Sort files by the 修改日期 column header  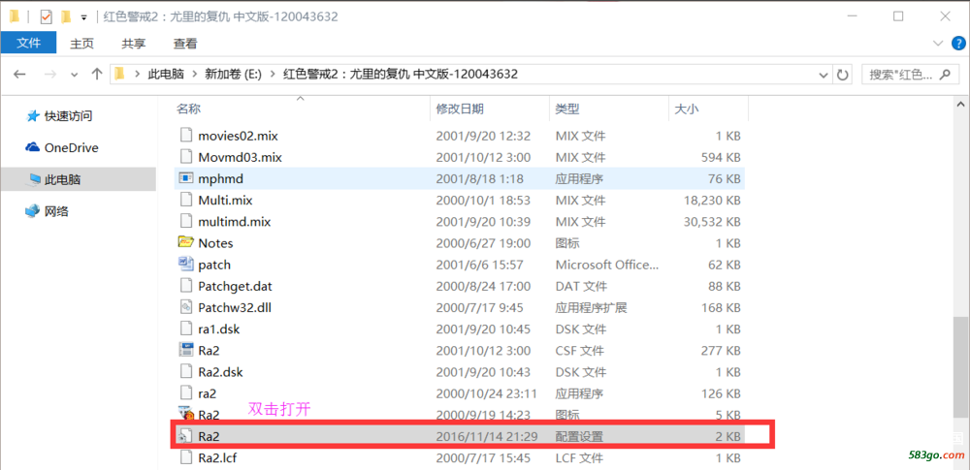pos(460,110)
